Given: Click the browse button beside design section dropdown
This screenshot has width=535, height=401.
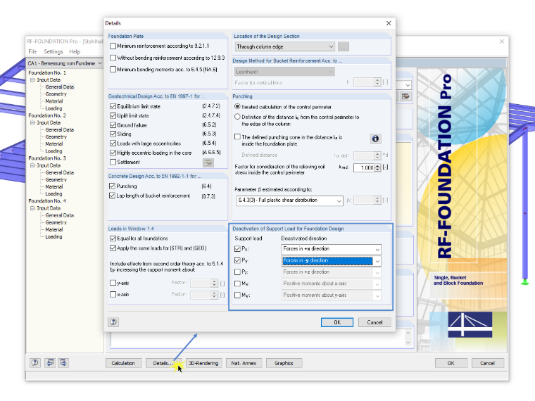Looking at the screenshot, I should [344, 46].
